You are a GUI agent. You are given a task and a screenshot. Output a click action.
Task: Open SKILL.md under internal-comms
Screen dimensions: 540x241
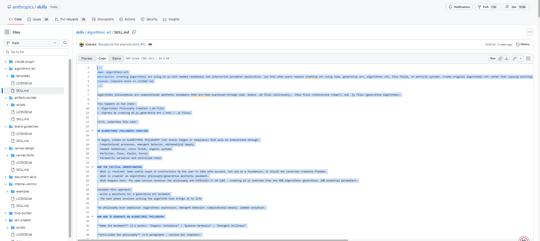(23, 206)
